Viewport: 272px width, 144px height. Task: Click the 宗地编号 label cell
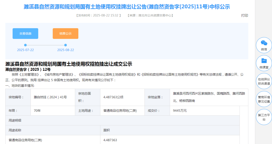(18, 97)
